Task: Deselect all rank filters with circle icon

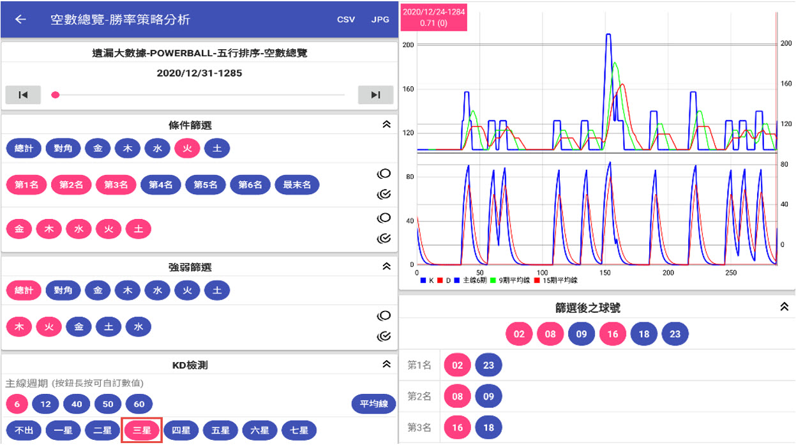Action: pos(384,174)
